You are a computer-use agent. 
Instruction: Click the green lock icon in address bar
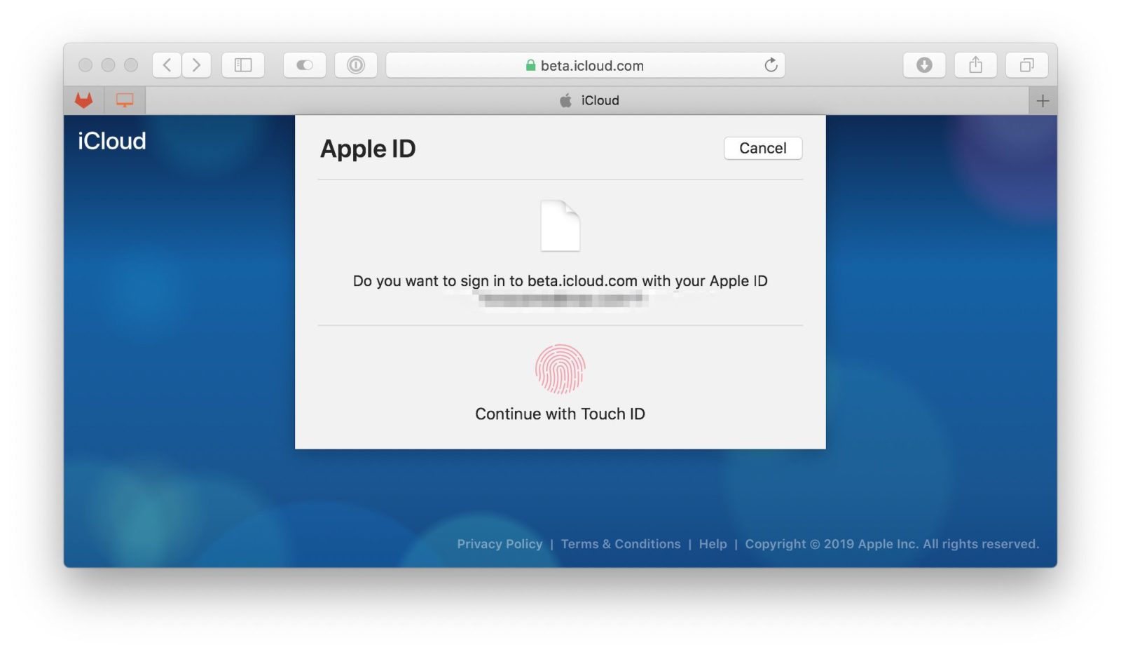(530, 65)
